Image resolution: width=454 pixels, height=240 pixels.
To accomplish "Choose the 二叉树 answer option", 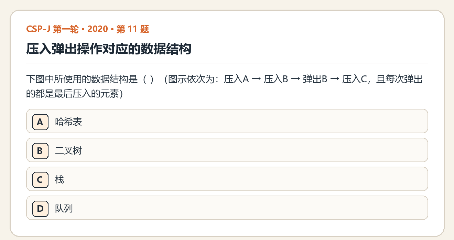I will click(227, 150).
